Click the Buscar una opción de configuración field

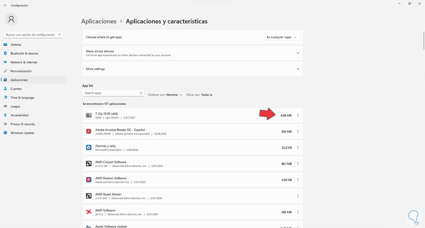pos(31,35)
